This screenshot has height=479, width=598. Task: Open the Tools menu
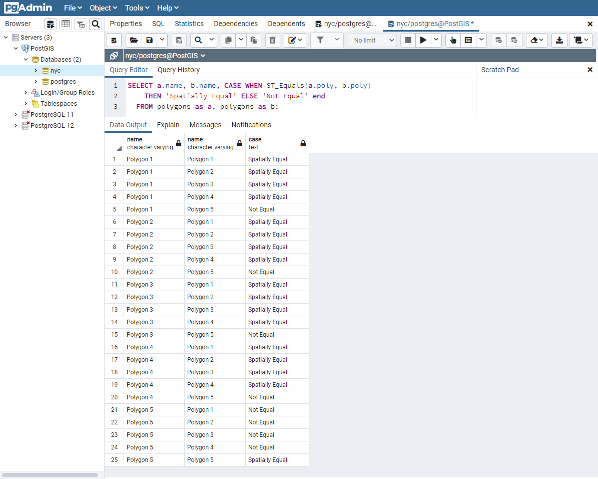pyautogui.click(x=137, y=8)
